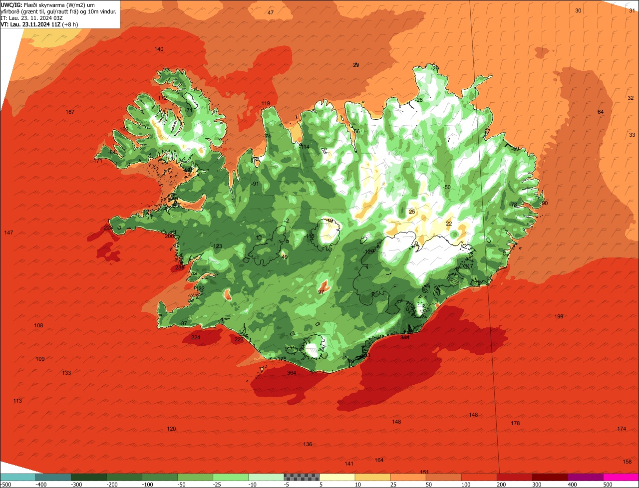This screenshot has width=639, height=488.
Task: Click the legend swatch between 25 and 50
Action: [408, 477]
